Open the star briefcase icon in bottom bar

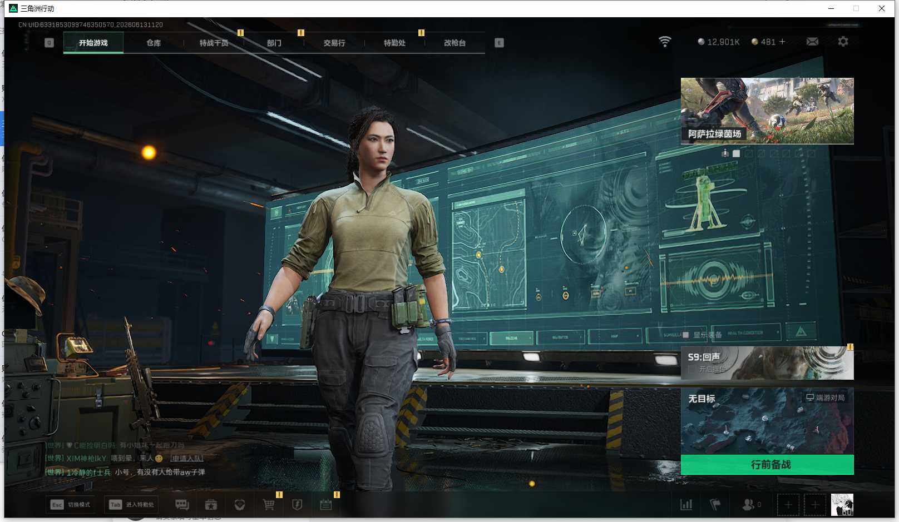coord(211,505)
